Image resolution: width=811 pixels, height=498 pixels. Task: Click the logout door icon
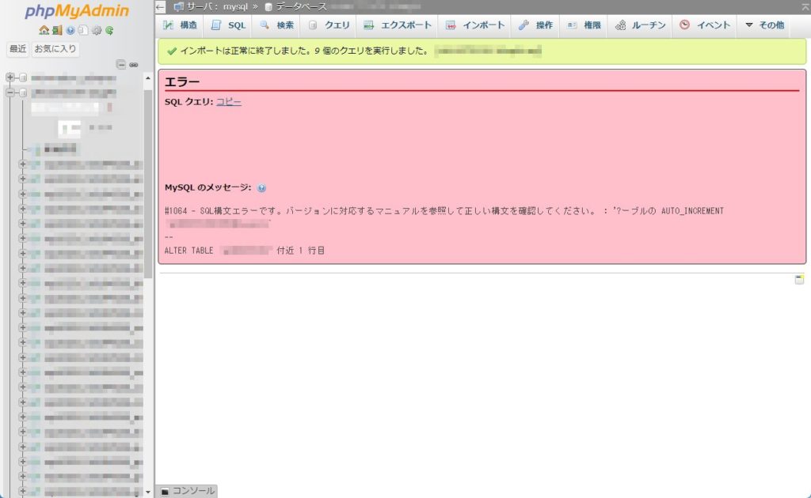[x=56, y=31]
